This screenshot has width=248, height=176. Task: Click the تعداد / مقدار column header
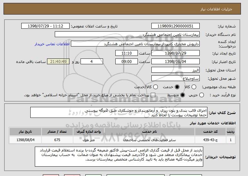pos(57,132)
